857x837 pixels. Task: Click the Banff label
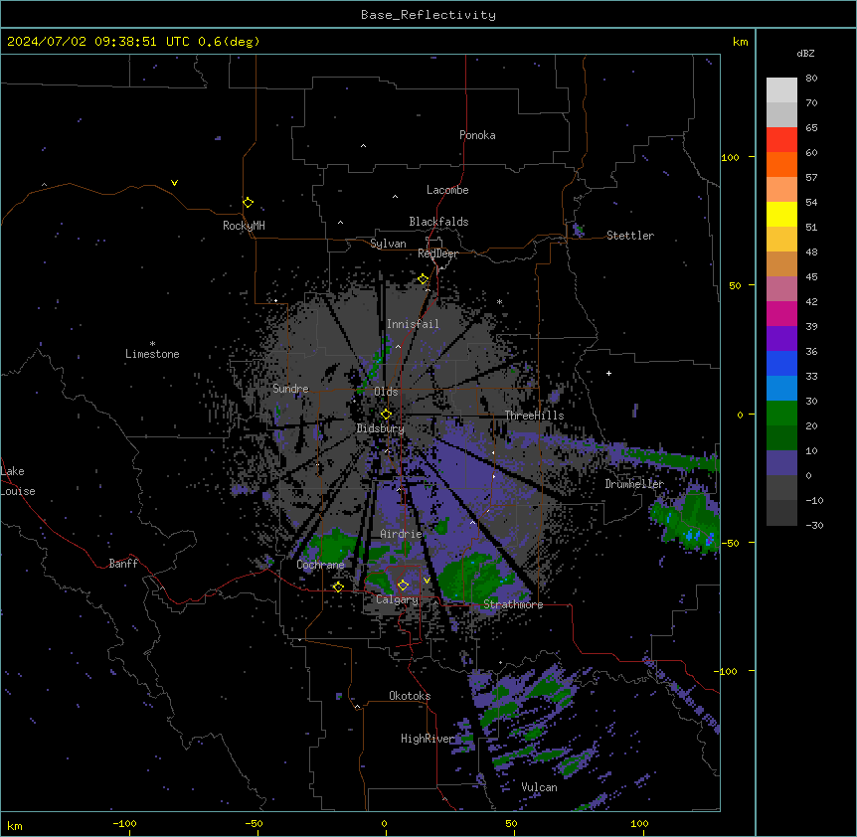tap(123, 564)
